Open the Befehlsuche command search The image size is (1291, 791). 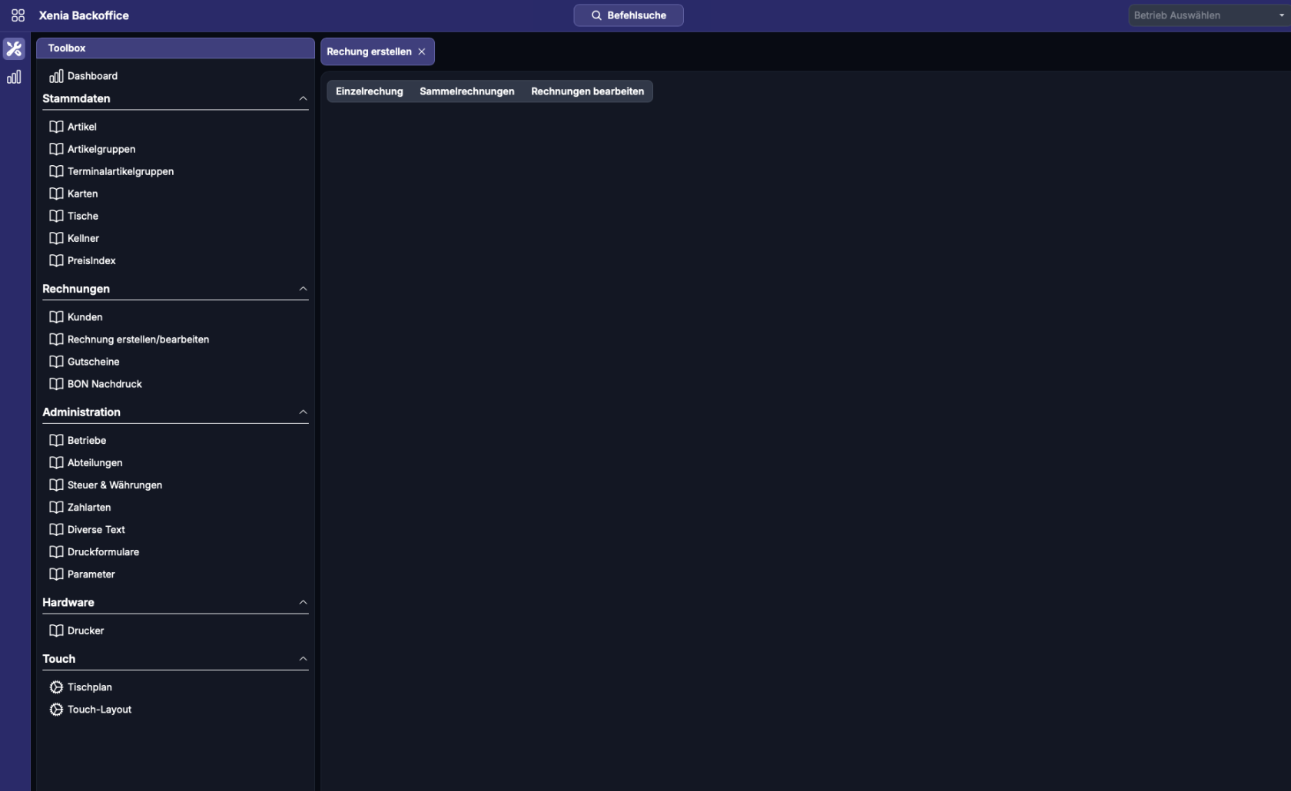[628, 15]
